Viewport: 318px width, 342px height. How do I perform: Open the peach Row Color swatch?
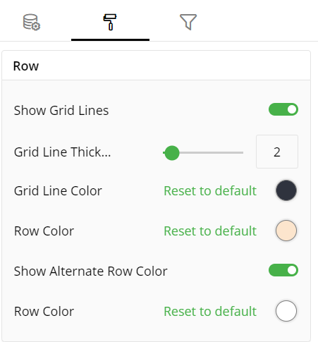(286, 231)
